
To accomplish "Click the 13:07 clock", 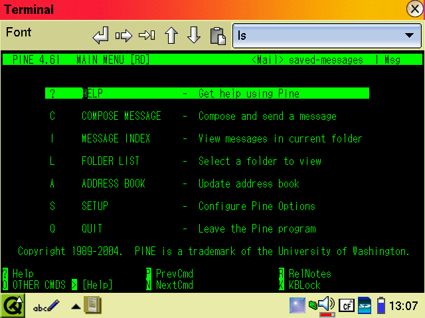I will (404, 306).
